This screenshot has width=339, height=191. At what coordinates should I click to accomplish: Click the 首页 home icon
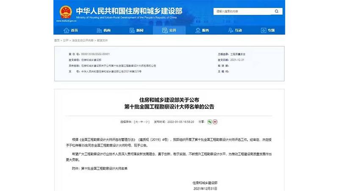tap(67, 30)
